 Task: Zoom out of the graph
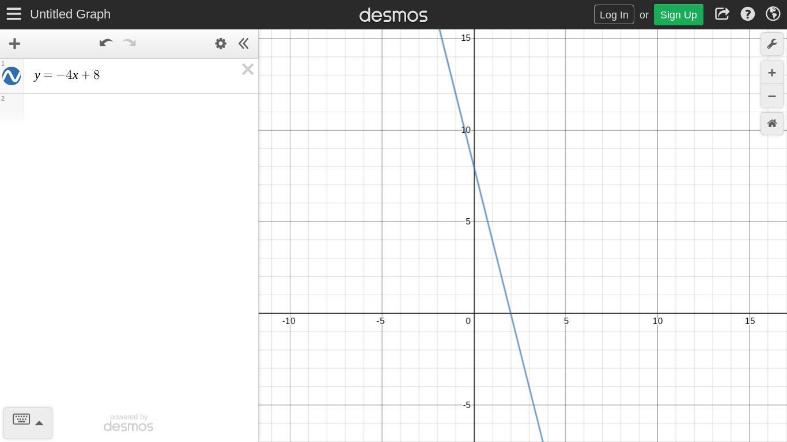772,96
